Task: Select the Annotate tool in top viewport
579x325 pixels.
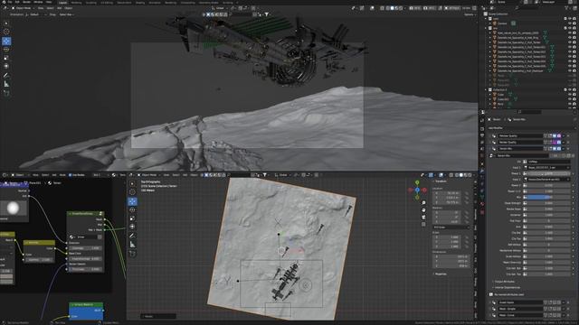Action: coord(6,75)
